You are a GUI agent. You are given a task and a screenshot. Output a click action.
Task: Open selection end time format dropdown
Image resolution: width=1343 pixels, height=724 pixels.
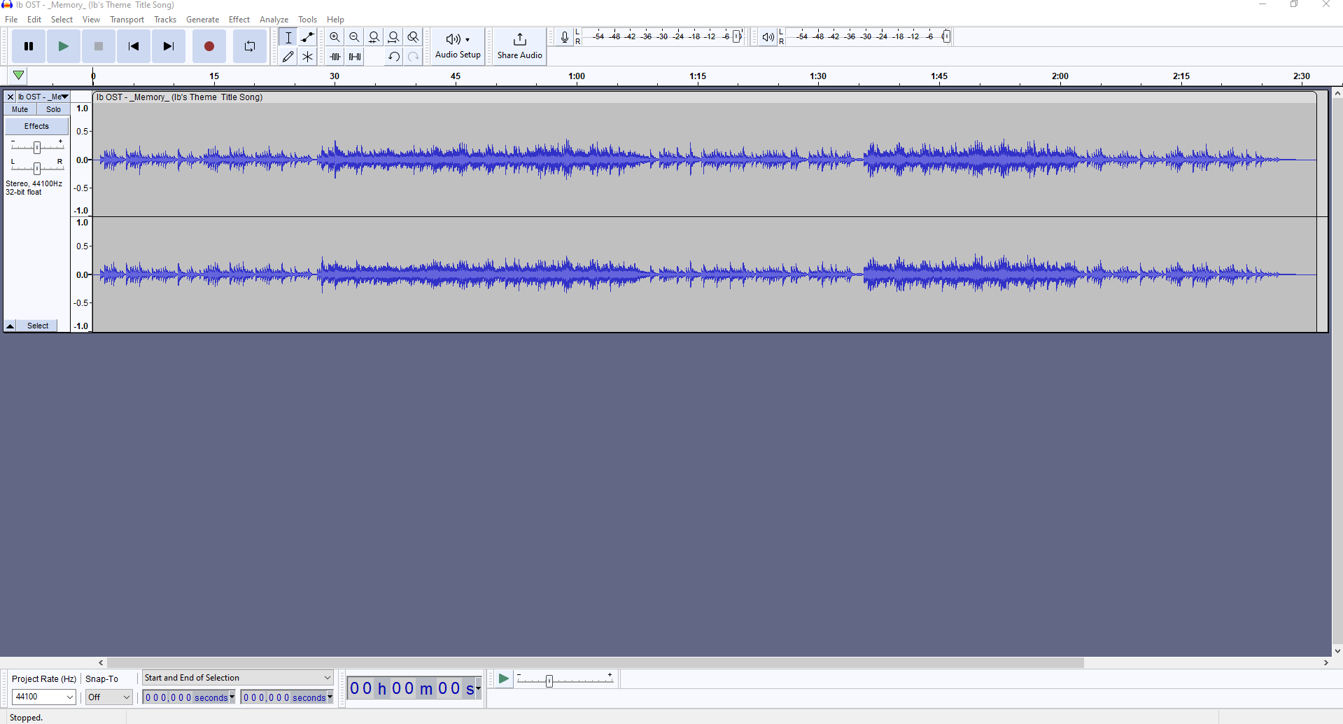pos(330,697)
